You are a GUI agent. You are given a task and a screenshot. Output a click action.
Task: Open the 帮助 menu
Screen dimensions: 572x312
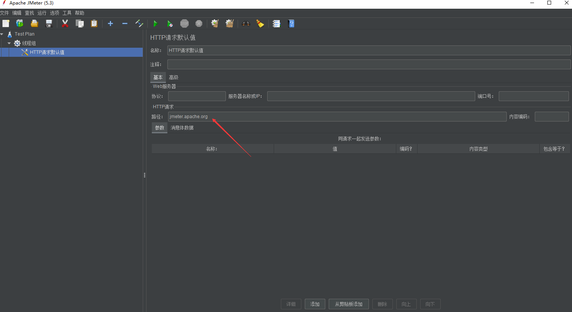click(80, 13)
